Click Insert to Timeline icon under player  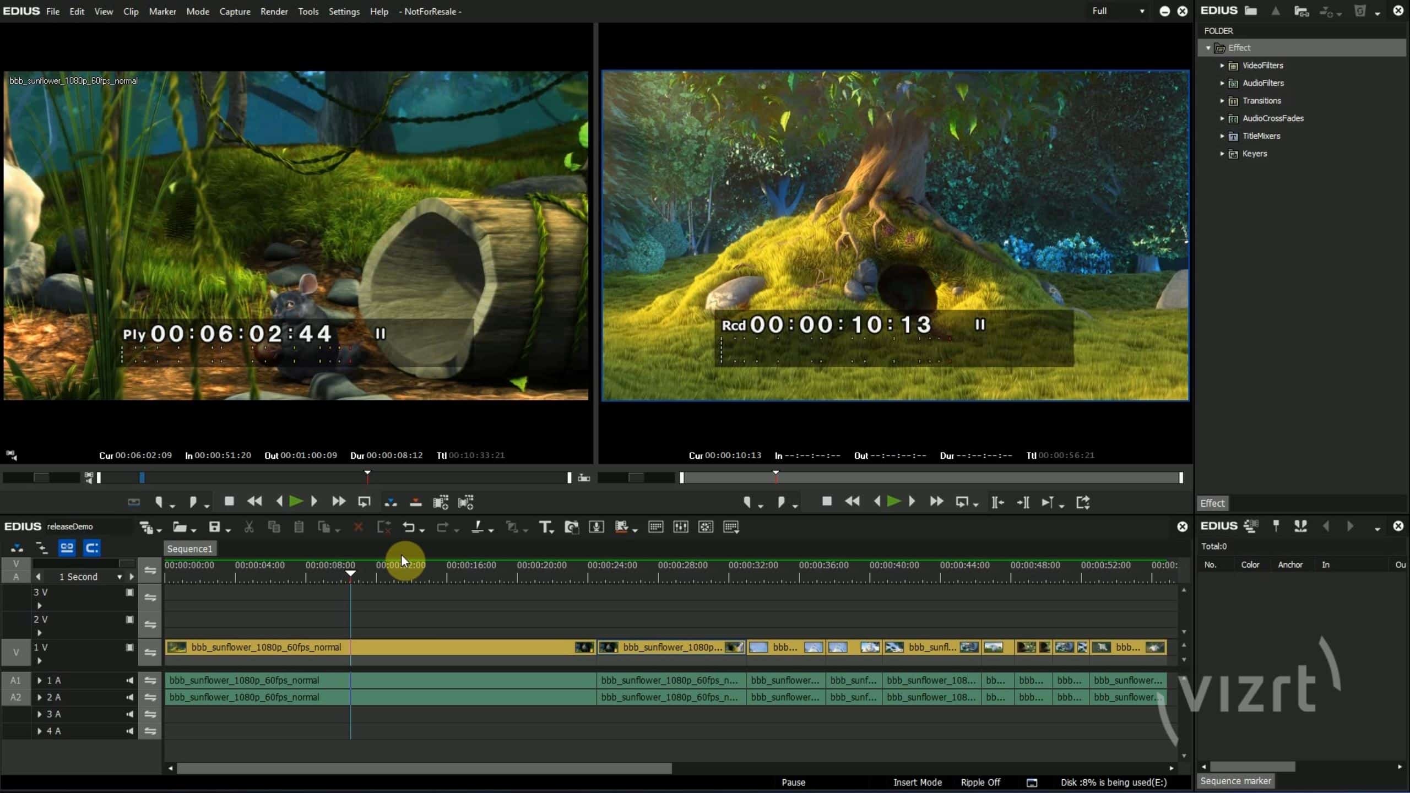pyautogui.click(x=391, y=502)
